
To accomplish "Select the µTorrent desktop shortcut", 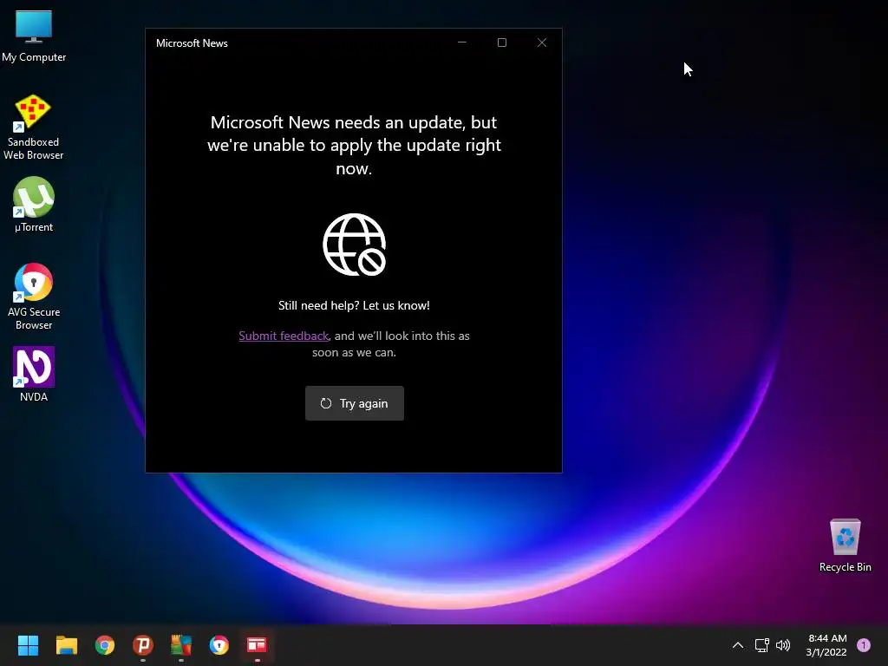I will point(34,205).
